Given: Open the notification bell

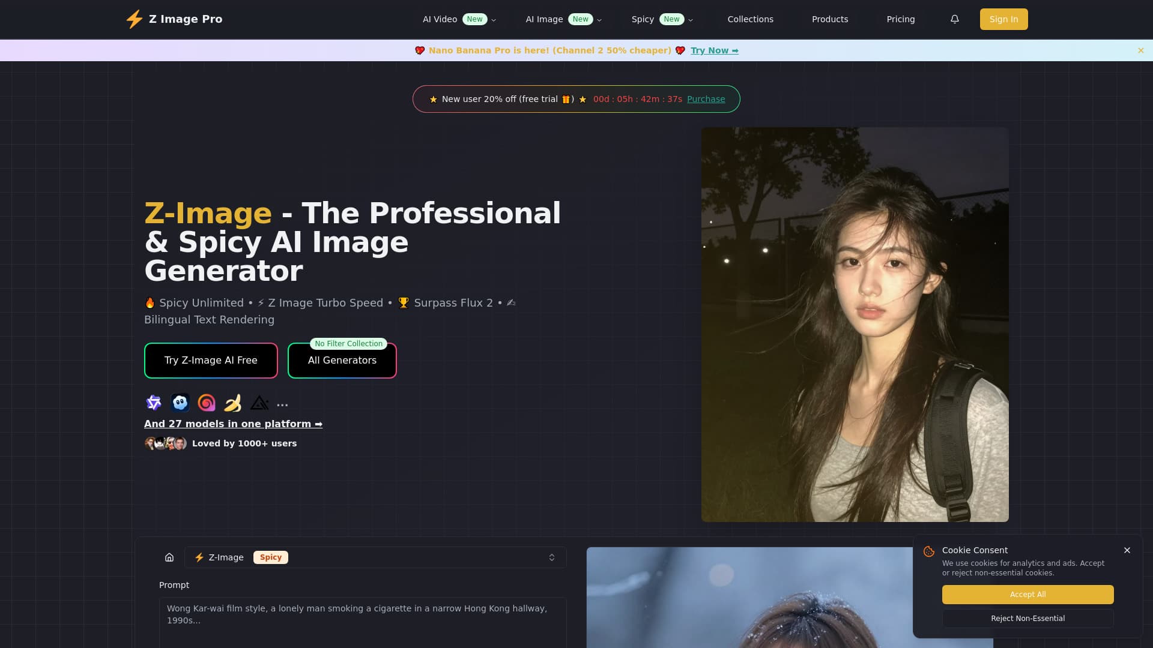Looking at the screenshot, I should [955, 19].
